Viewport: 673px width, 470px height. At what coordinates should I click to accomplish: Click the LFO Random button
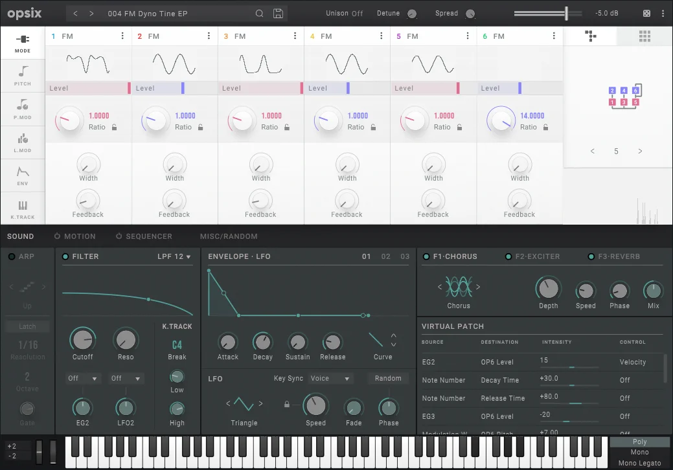pos(388,379)
